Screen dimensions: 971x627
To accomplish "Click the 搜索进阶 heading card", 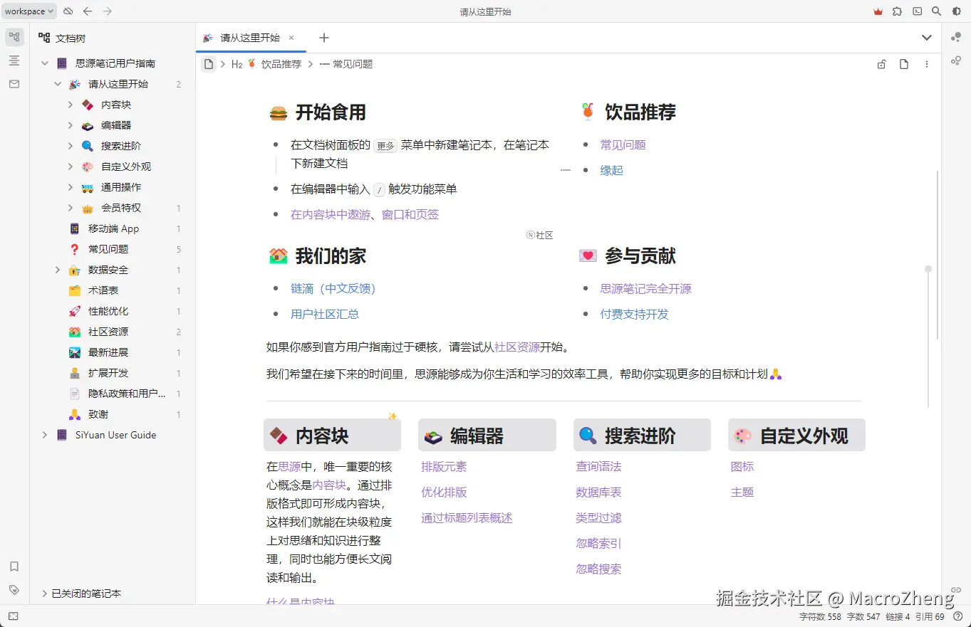I will (x=642, y=436).
